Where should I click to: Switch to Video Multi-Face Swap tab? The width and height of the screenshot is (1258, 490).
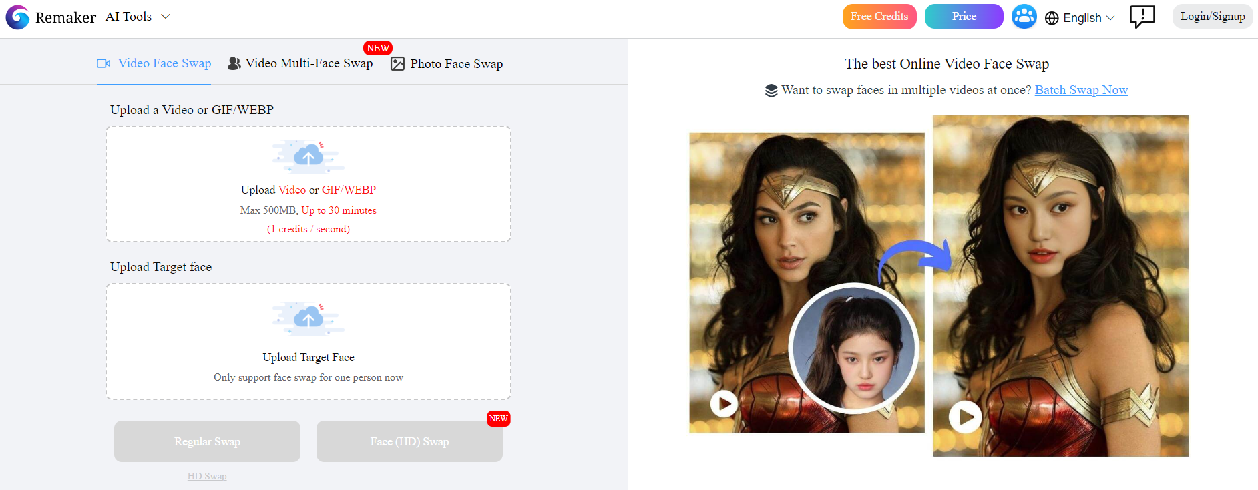pos(300,63)
